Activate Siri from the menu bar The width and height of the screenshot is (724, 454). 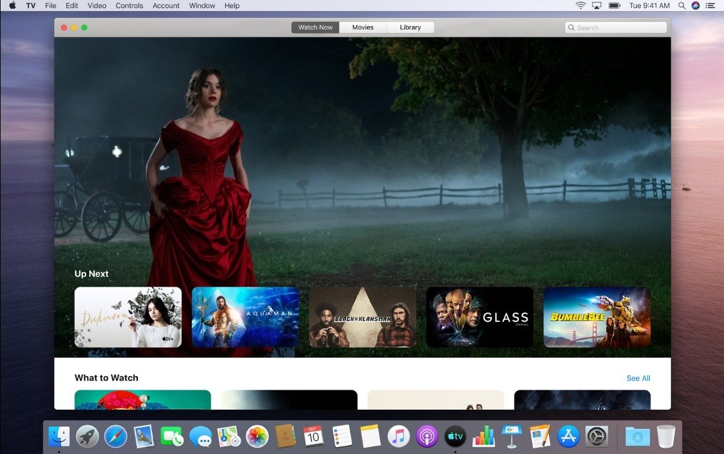(696, 6)
